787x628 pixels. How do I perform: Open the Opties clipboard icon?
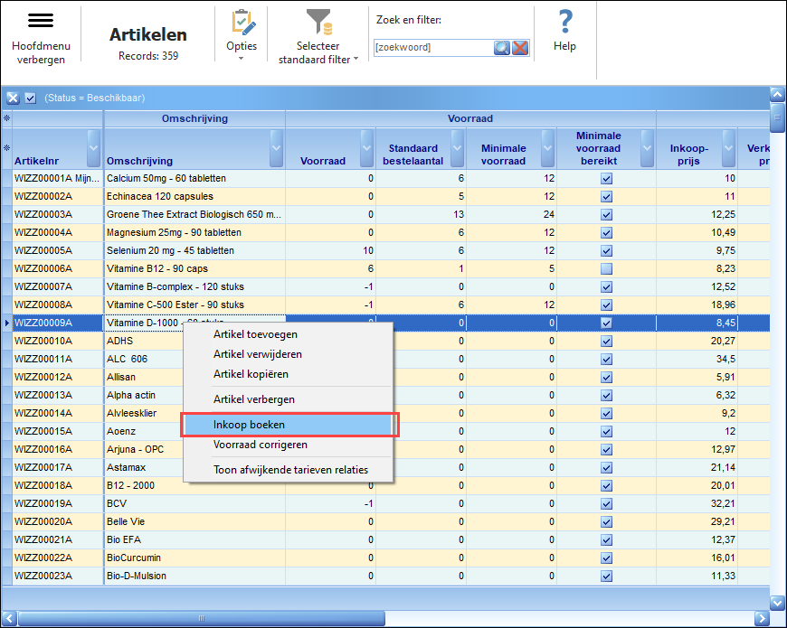pos(243,23)
